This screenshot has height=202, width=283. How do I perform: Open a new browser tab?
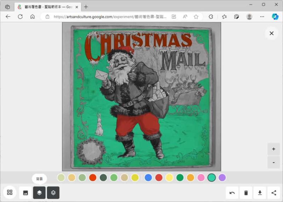pos(86,7)
